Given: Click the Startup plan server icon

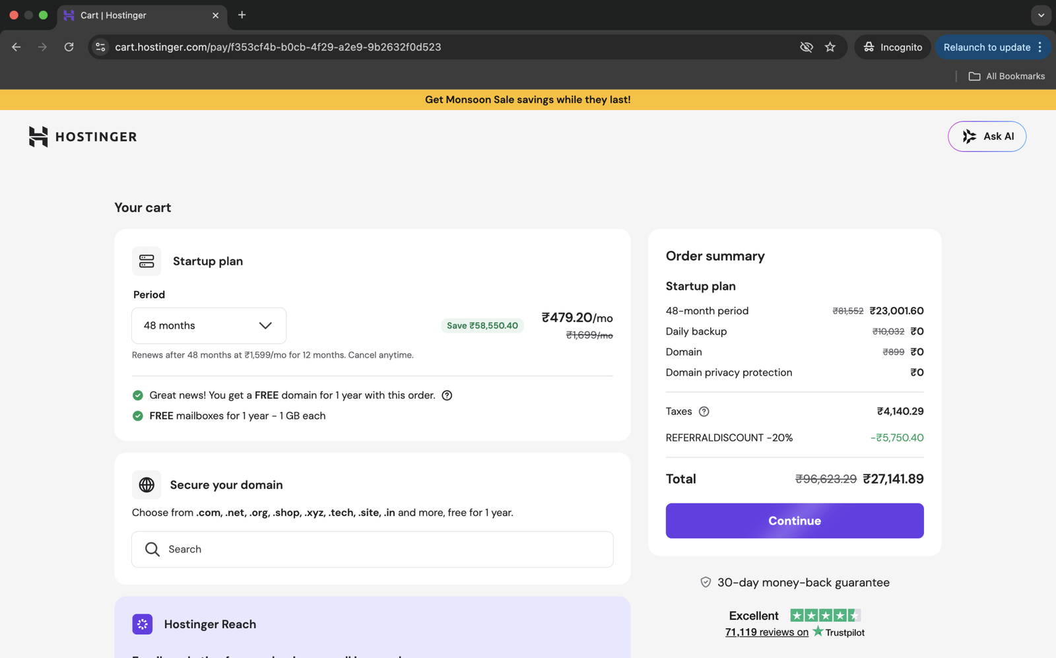Looking at the screenshot, I should (x=147, y=261).
